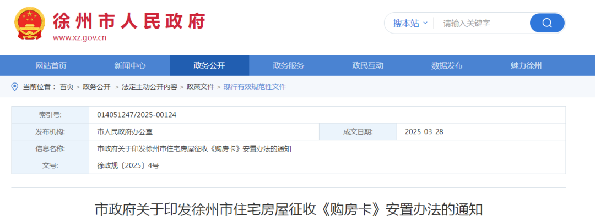Click the 索引号 label cell
This screenshot has height=222, width=595.
point(50,115)
